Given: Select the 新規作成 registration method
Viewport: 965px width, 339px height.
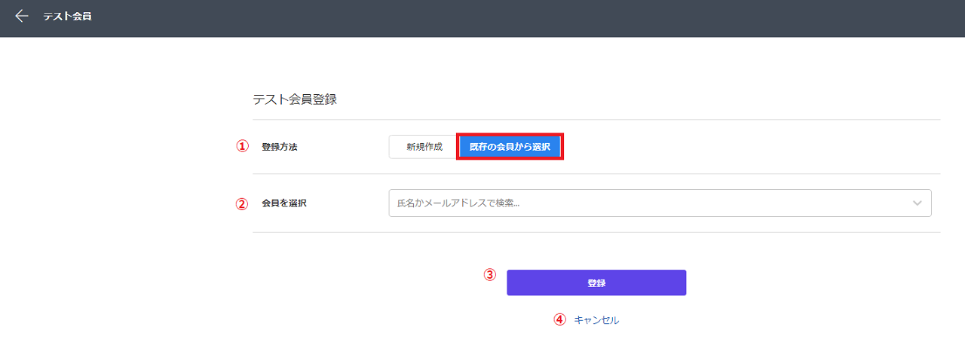Looking at the screenshot, I should [424, 147].
